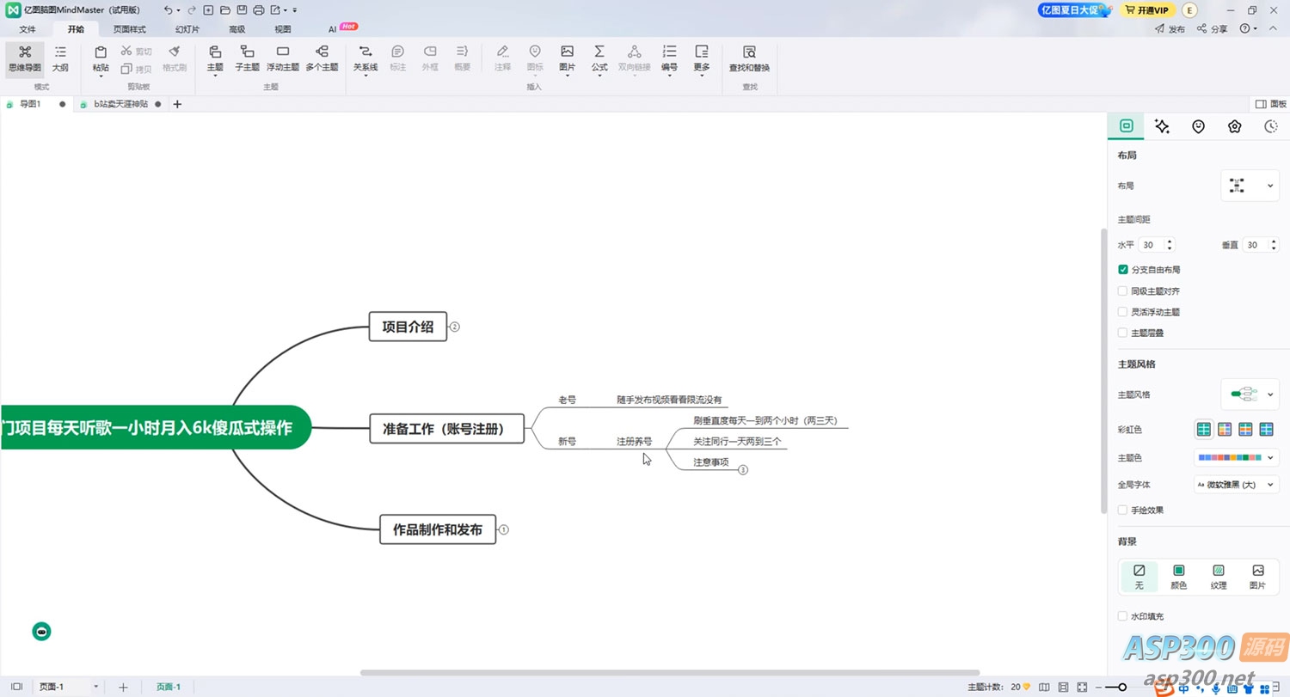Switch to the 高级 ribbon tab
This screenshot has width=1290, height=697.
coord(236,29)
